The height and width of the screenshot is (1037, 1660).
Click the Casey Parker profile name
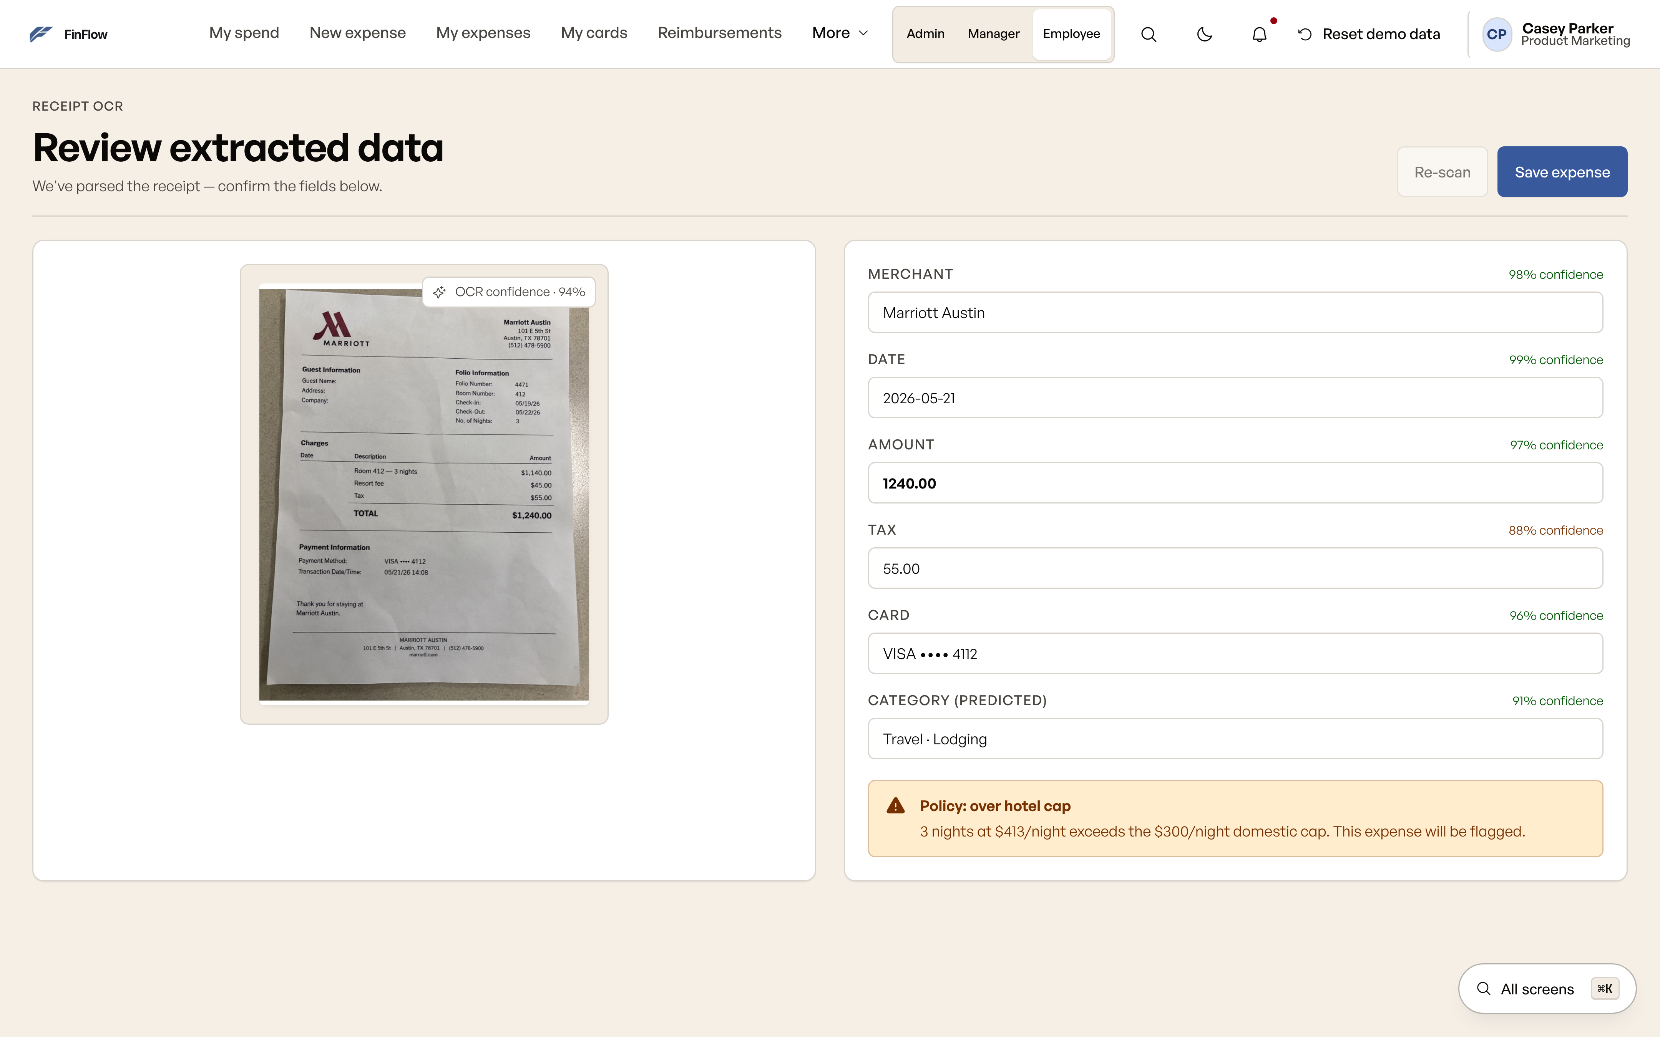coord(1567,28)
